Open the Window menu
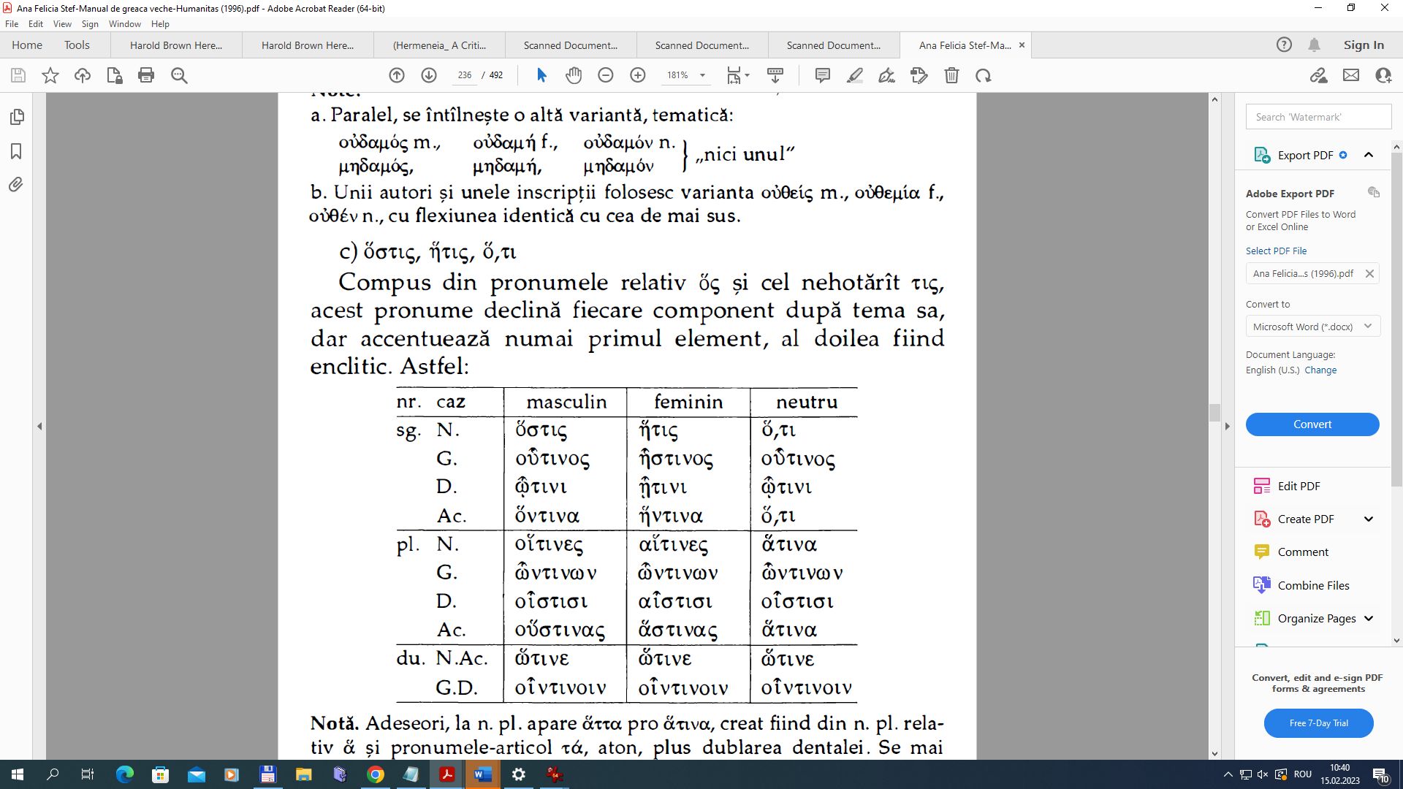Viewport: 1403px width, 789px height. [125, 24]
